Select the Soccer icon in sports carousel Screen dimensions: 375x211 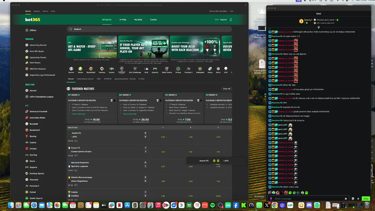pos(71,69)
